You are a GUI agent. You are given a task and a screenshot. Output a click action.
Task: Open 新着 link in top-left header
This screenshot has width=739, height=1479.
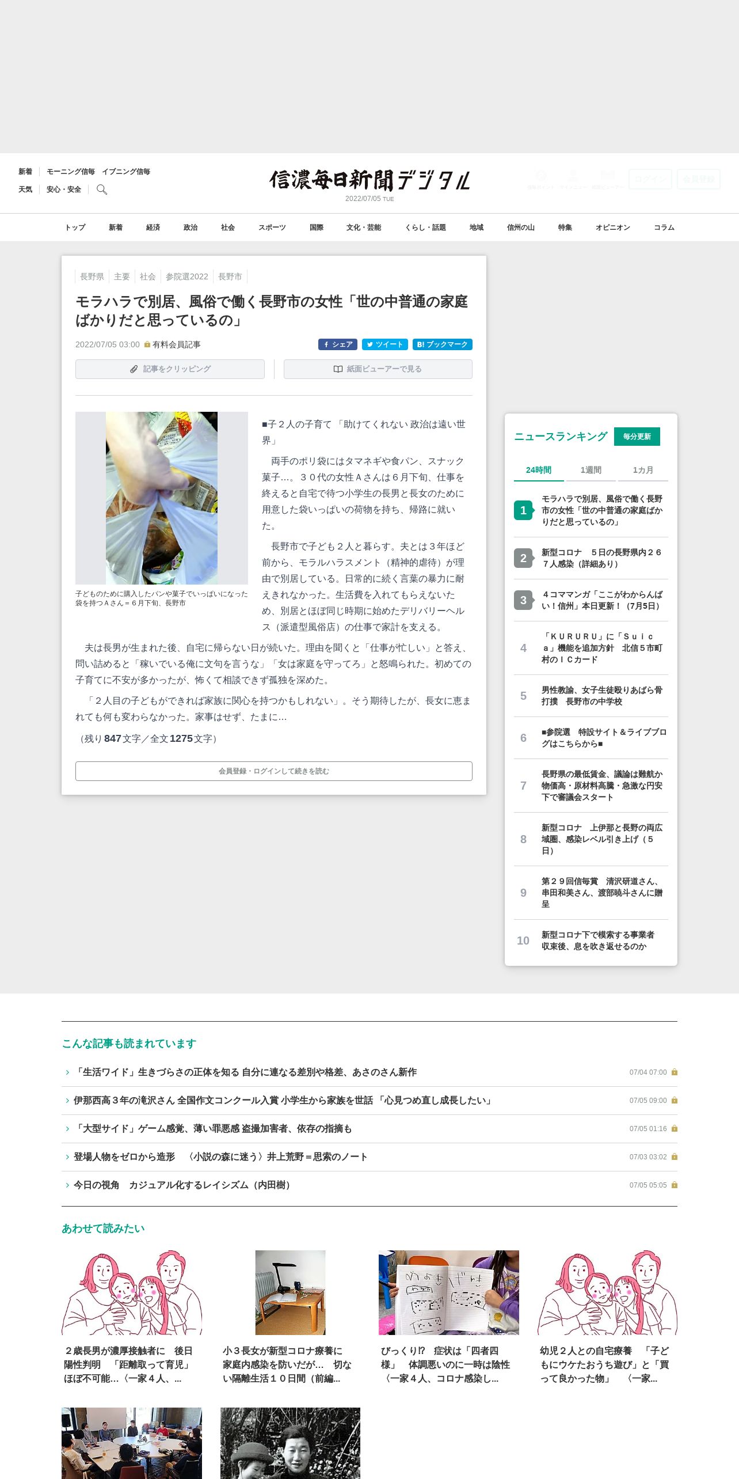[25, 172]
